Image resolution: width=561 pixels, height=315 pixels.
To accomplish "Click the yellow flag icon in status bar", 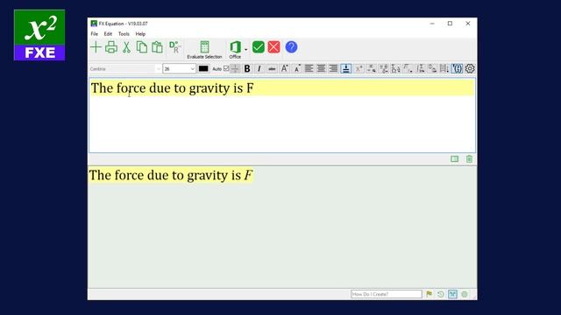I will (429, 294).
